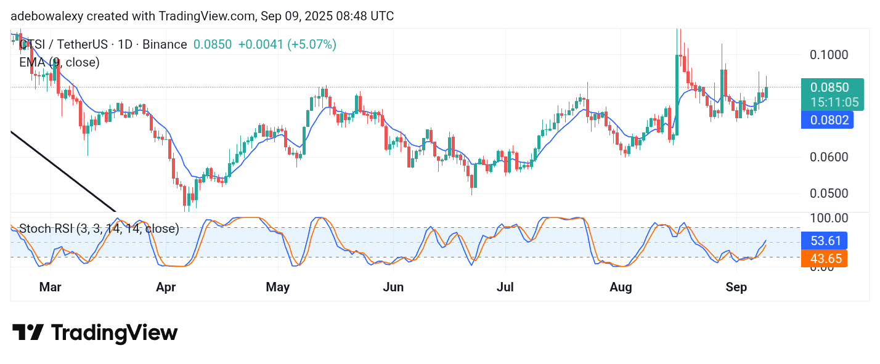This screenshot has width=880, height=364.
Task: Select the EMA (9, close) indicator label
Action: (x=59, y=62)
